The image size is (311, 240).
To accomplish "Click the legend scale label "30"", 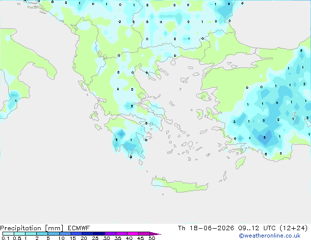I will 106,238.
